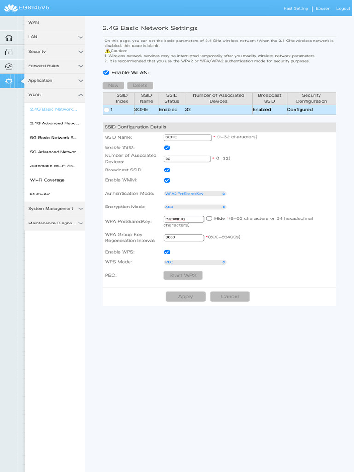The image size is (354, 472).
Task: Click the WPA Group Key Interval field
Action: point(184,237)
